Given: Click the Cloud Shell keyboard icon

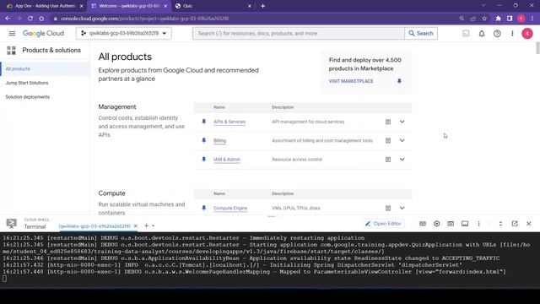Looking at the screenshot, I should 423,224.
